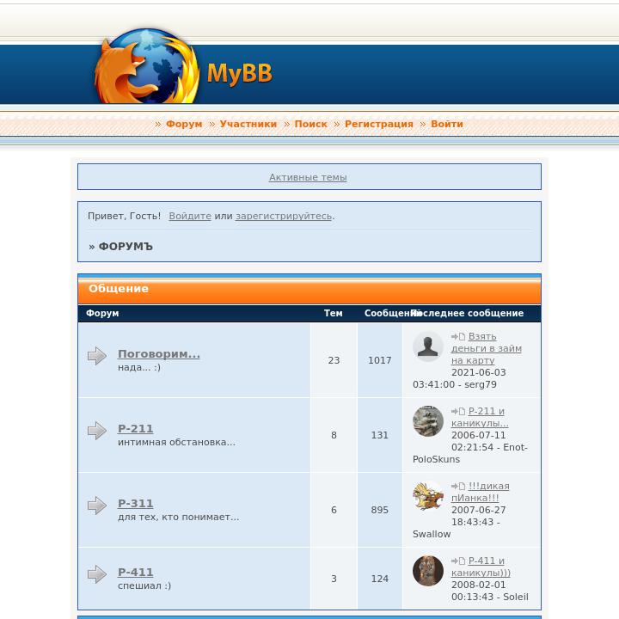The image size is (619, 619).
Task: Open last post Р-211 и каникулы...
Action: click(x=480, y=417)
